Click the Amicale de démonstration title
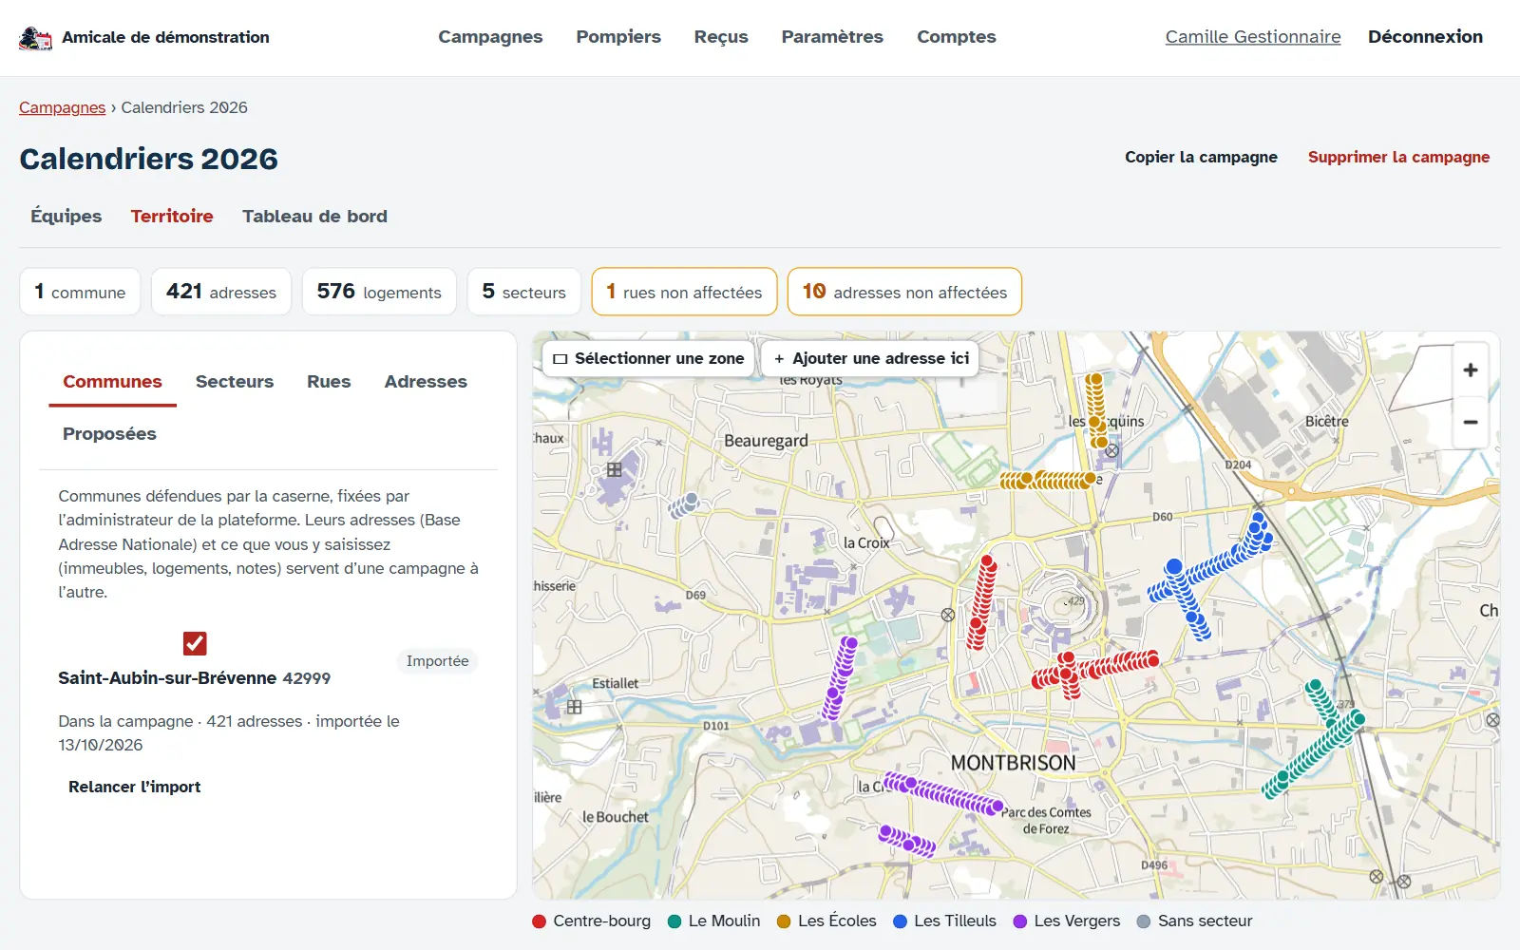This screenshot has width=1520, height=950. coord(166,37)
